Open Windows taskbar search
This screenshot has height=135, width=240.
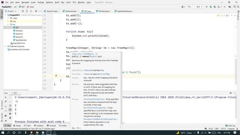click(8, 132)
